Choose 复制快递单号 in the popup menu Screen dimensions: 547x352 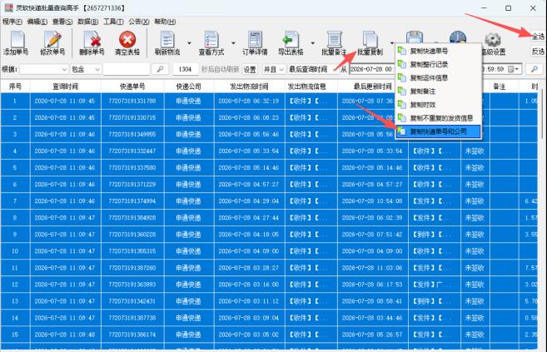tap(438, 51)
